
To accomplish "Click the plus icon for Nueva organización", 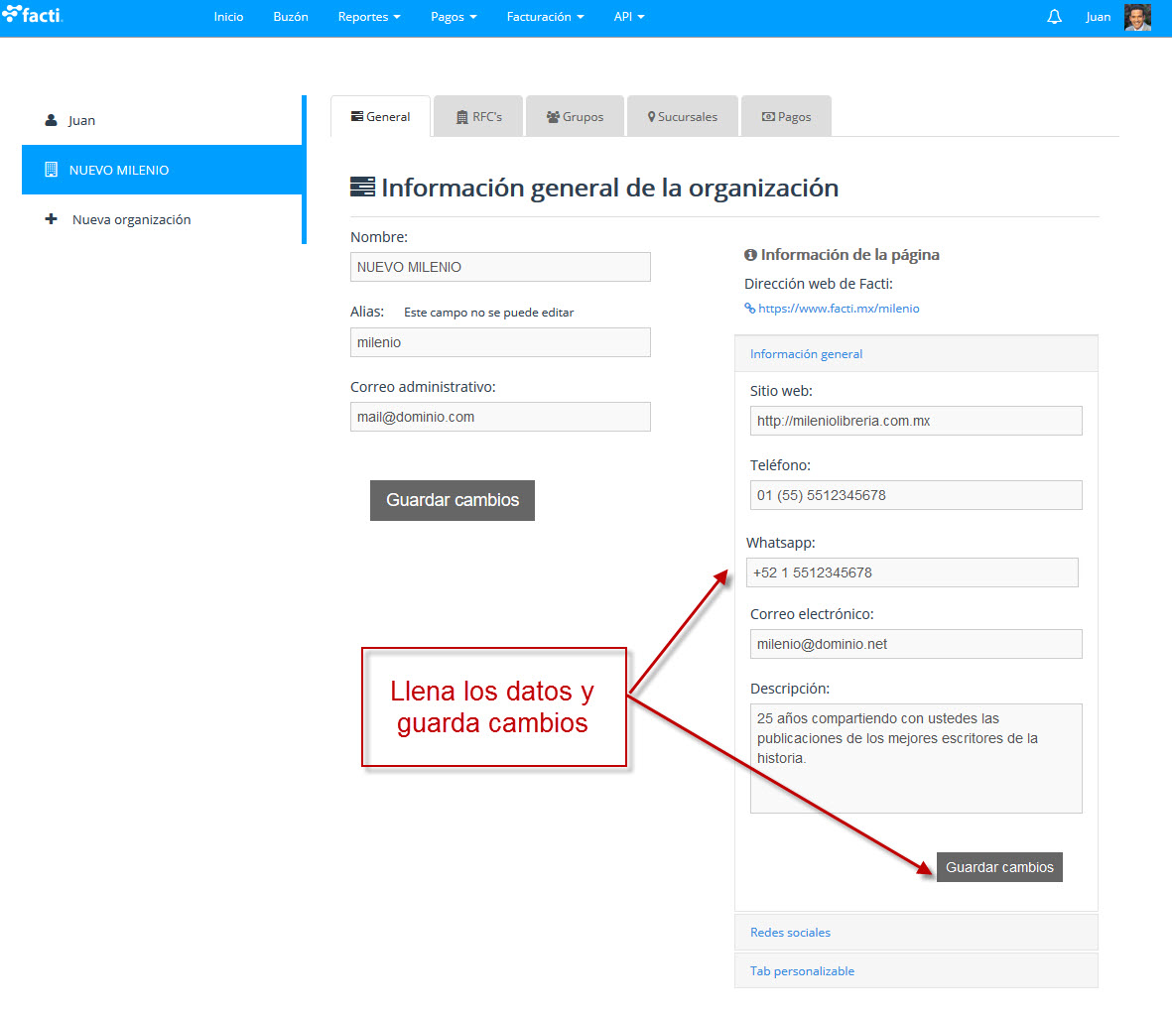I will click(51, 219).
